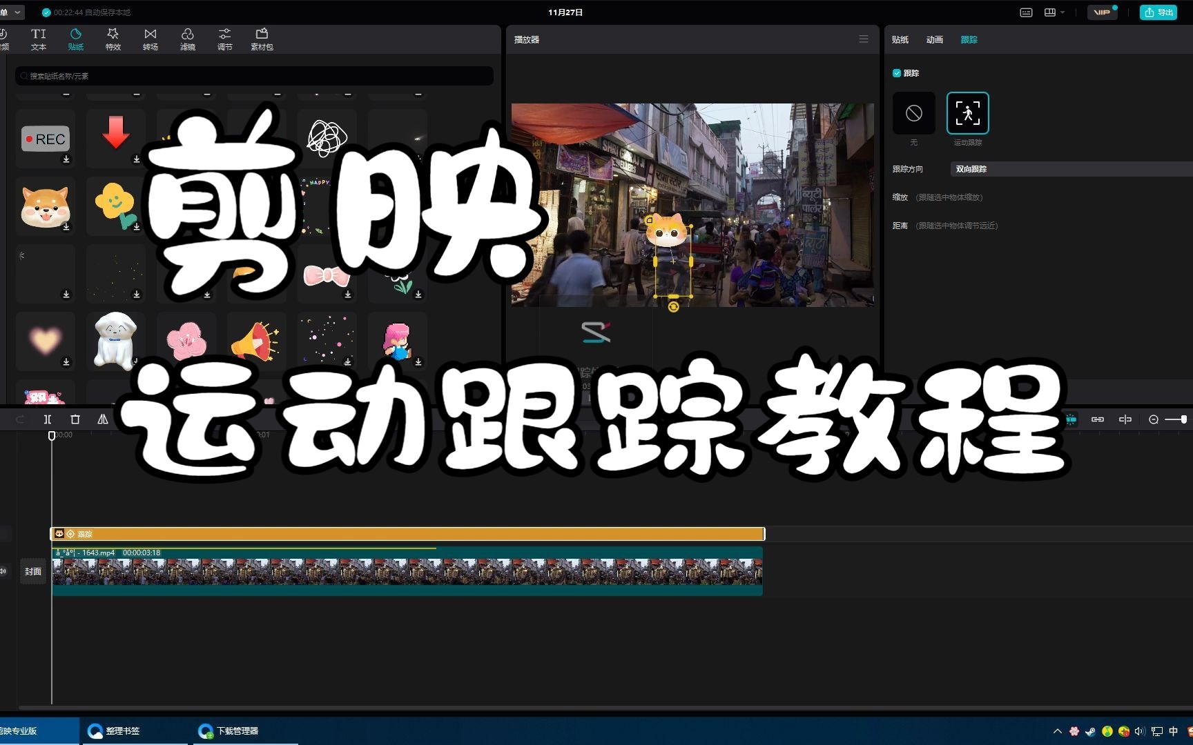Select the REC sticker
The height and width of the screenshot is (745, 1193).
46,139
